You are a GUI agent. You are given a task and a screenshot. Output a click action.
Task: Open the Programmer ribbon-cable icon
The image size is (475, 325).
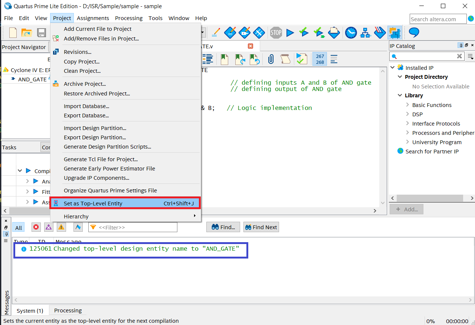(x=380, y=33)
